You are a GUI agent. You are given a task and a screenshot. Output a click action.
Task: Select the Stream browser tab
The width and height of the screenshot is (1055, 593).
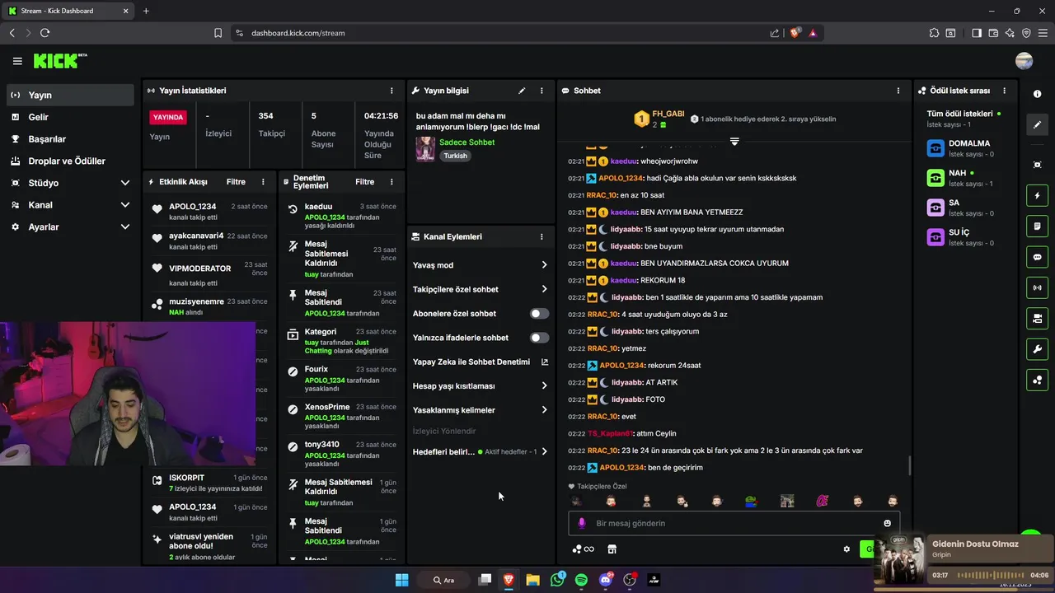coord(68,11)
